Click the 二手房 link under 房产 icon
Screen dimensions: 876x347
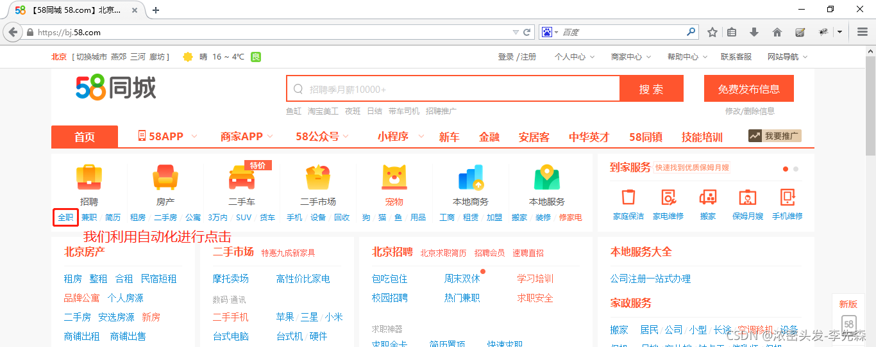pyautogui.click(x=165, y=218)
